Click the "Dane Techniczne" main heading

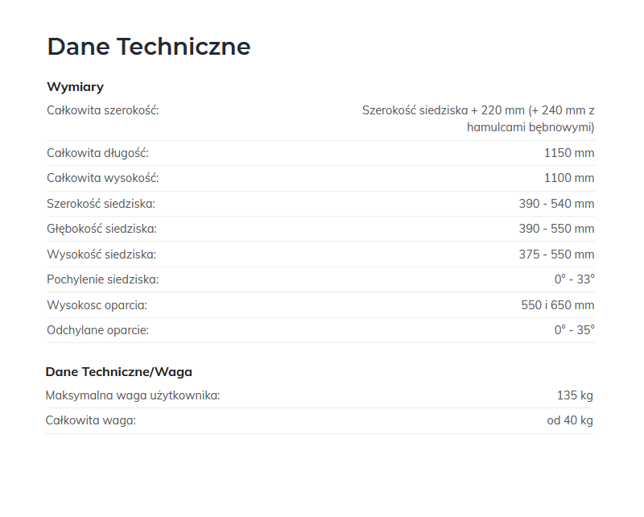coord(148,47)
